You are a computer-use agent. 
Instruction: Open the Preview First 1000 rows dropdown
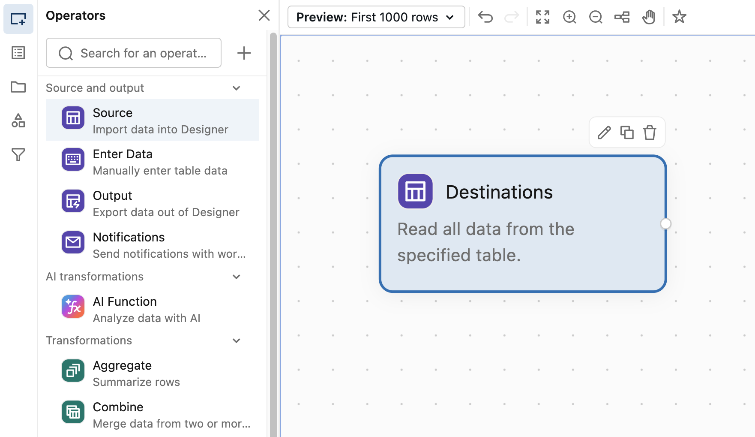pos(376,17)
